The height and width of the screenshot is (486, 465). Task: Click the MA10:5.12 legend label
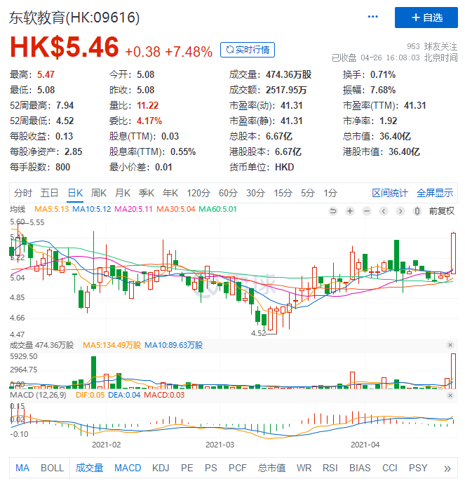pyautogui.click(x=91, y=209)
